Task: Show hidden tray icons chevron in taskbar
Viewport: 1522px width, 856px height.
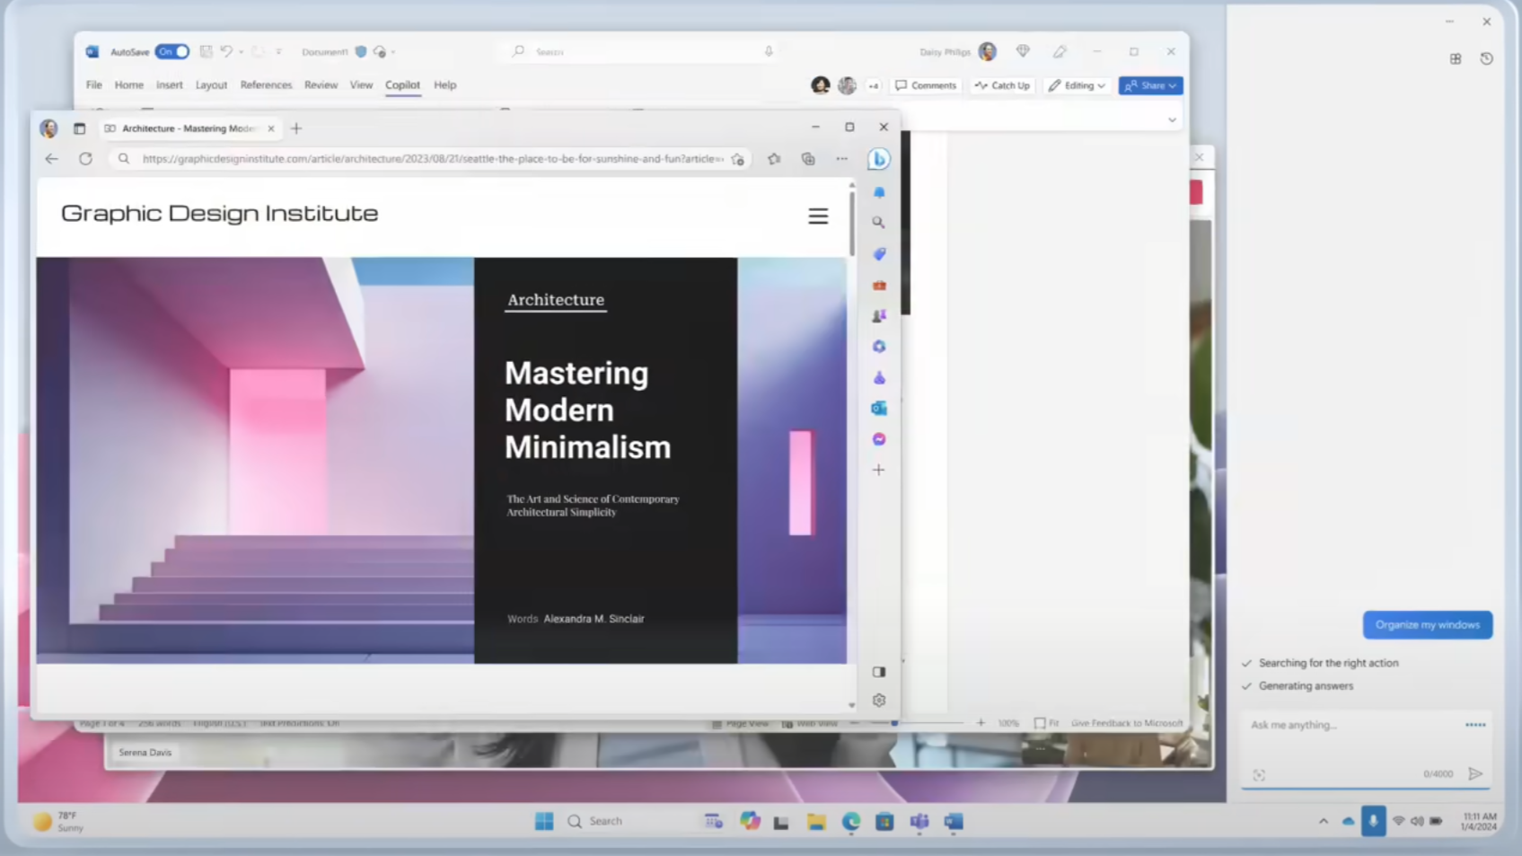Action: pos(1323,821)
